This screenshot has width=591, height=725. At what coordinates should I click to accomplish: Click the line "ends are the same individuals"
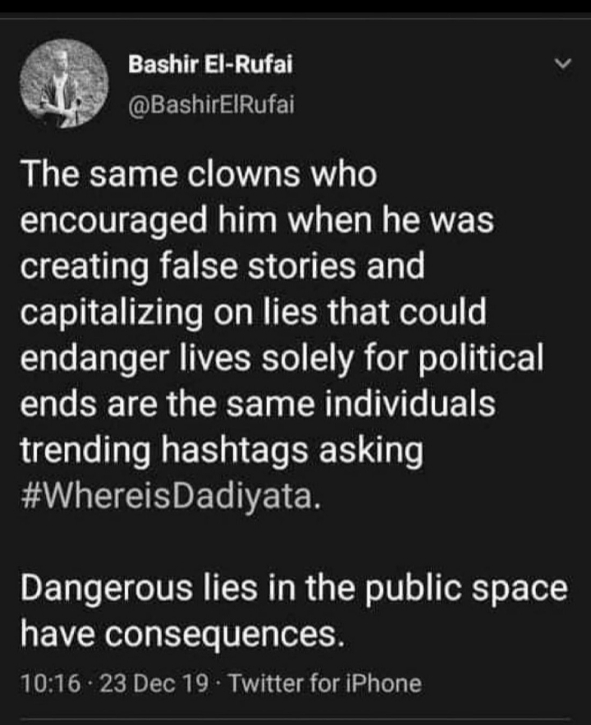[x=257, y=406]
